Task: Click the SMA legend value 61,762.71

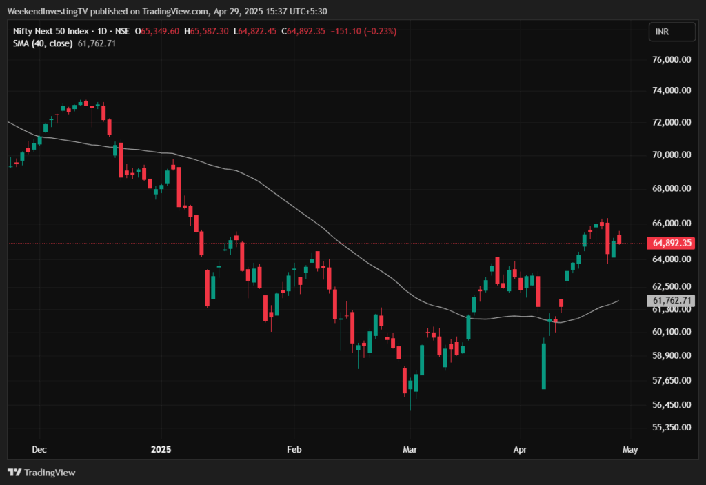Action: coord(98,43)
